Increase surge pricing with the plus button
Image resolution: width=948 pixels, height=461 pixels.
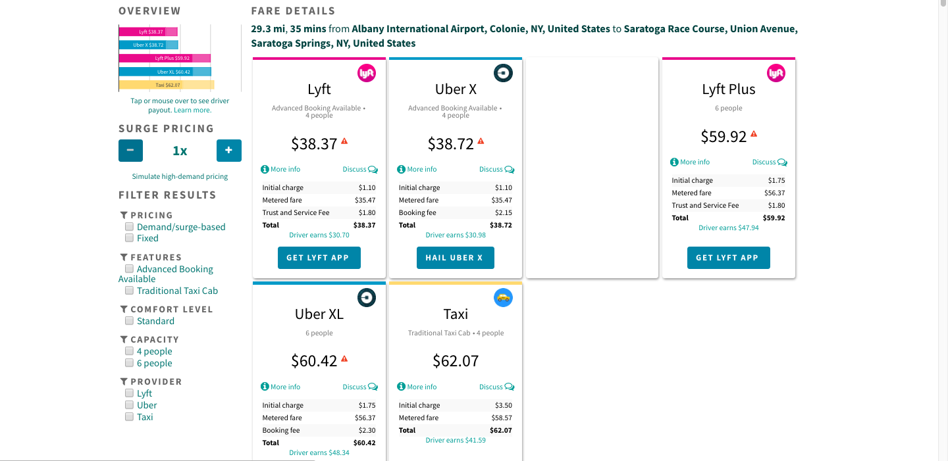[x=228, y=150]
